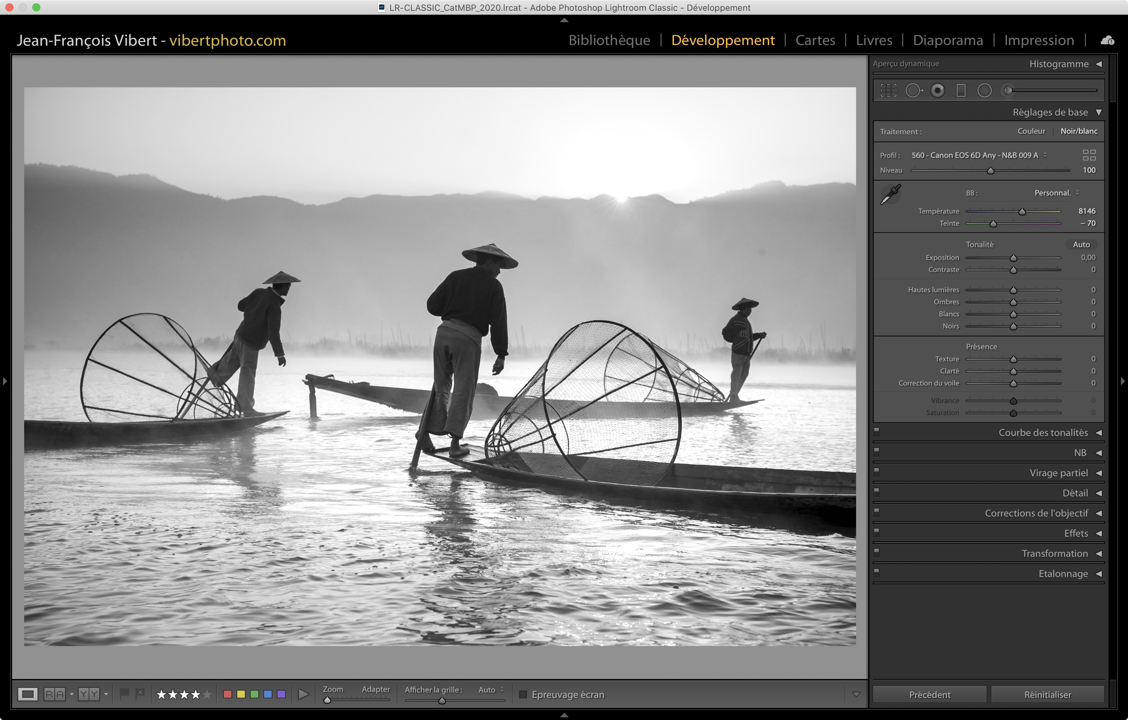Screen dimensions: 1128x720
Task: Apply the red color label swatch
Action: click(228, 694)
